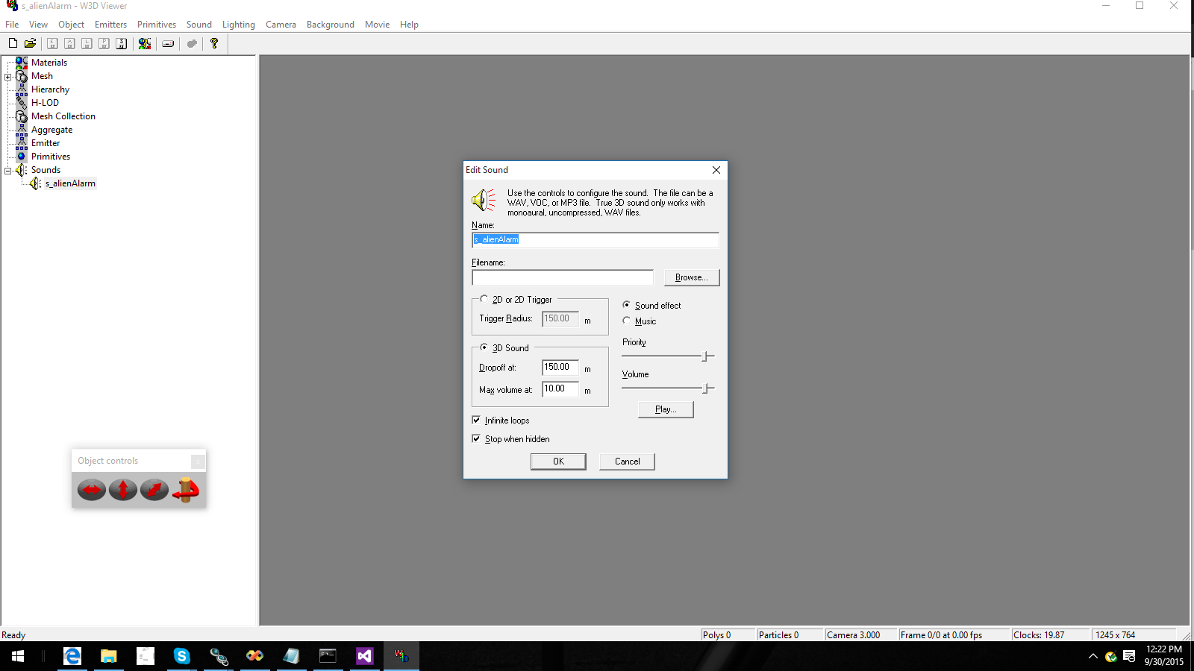Viewport: 1194px width, 671px height.
Task: Collapse the Sounds tree node
Action: [x=8, y=171]
